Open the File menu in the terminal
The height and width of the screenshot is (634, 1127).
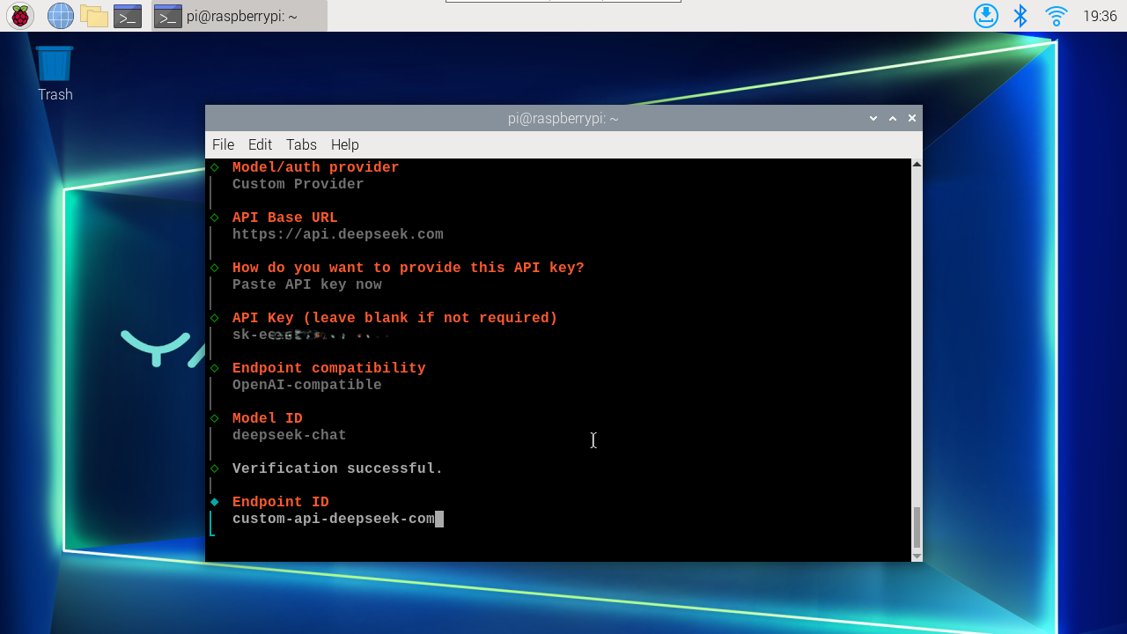click(223, 144)
